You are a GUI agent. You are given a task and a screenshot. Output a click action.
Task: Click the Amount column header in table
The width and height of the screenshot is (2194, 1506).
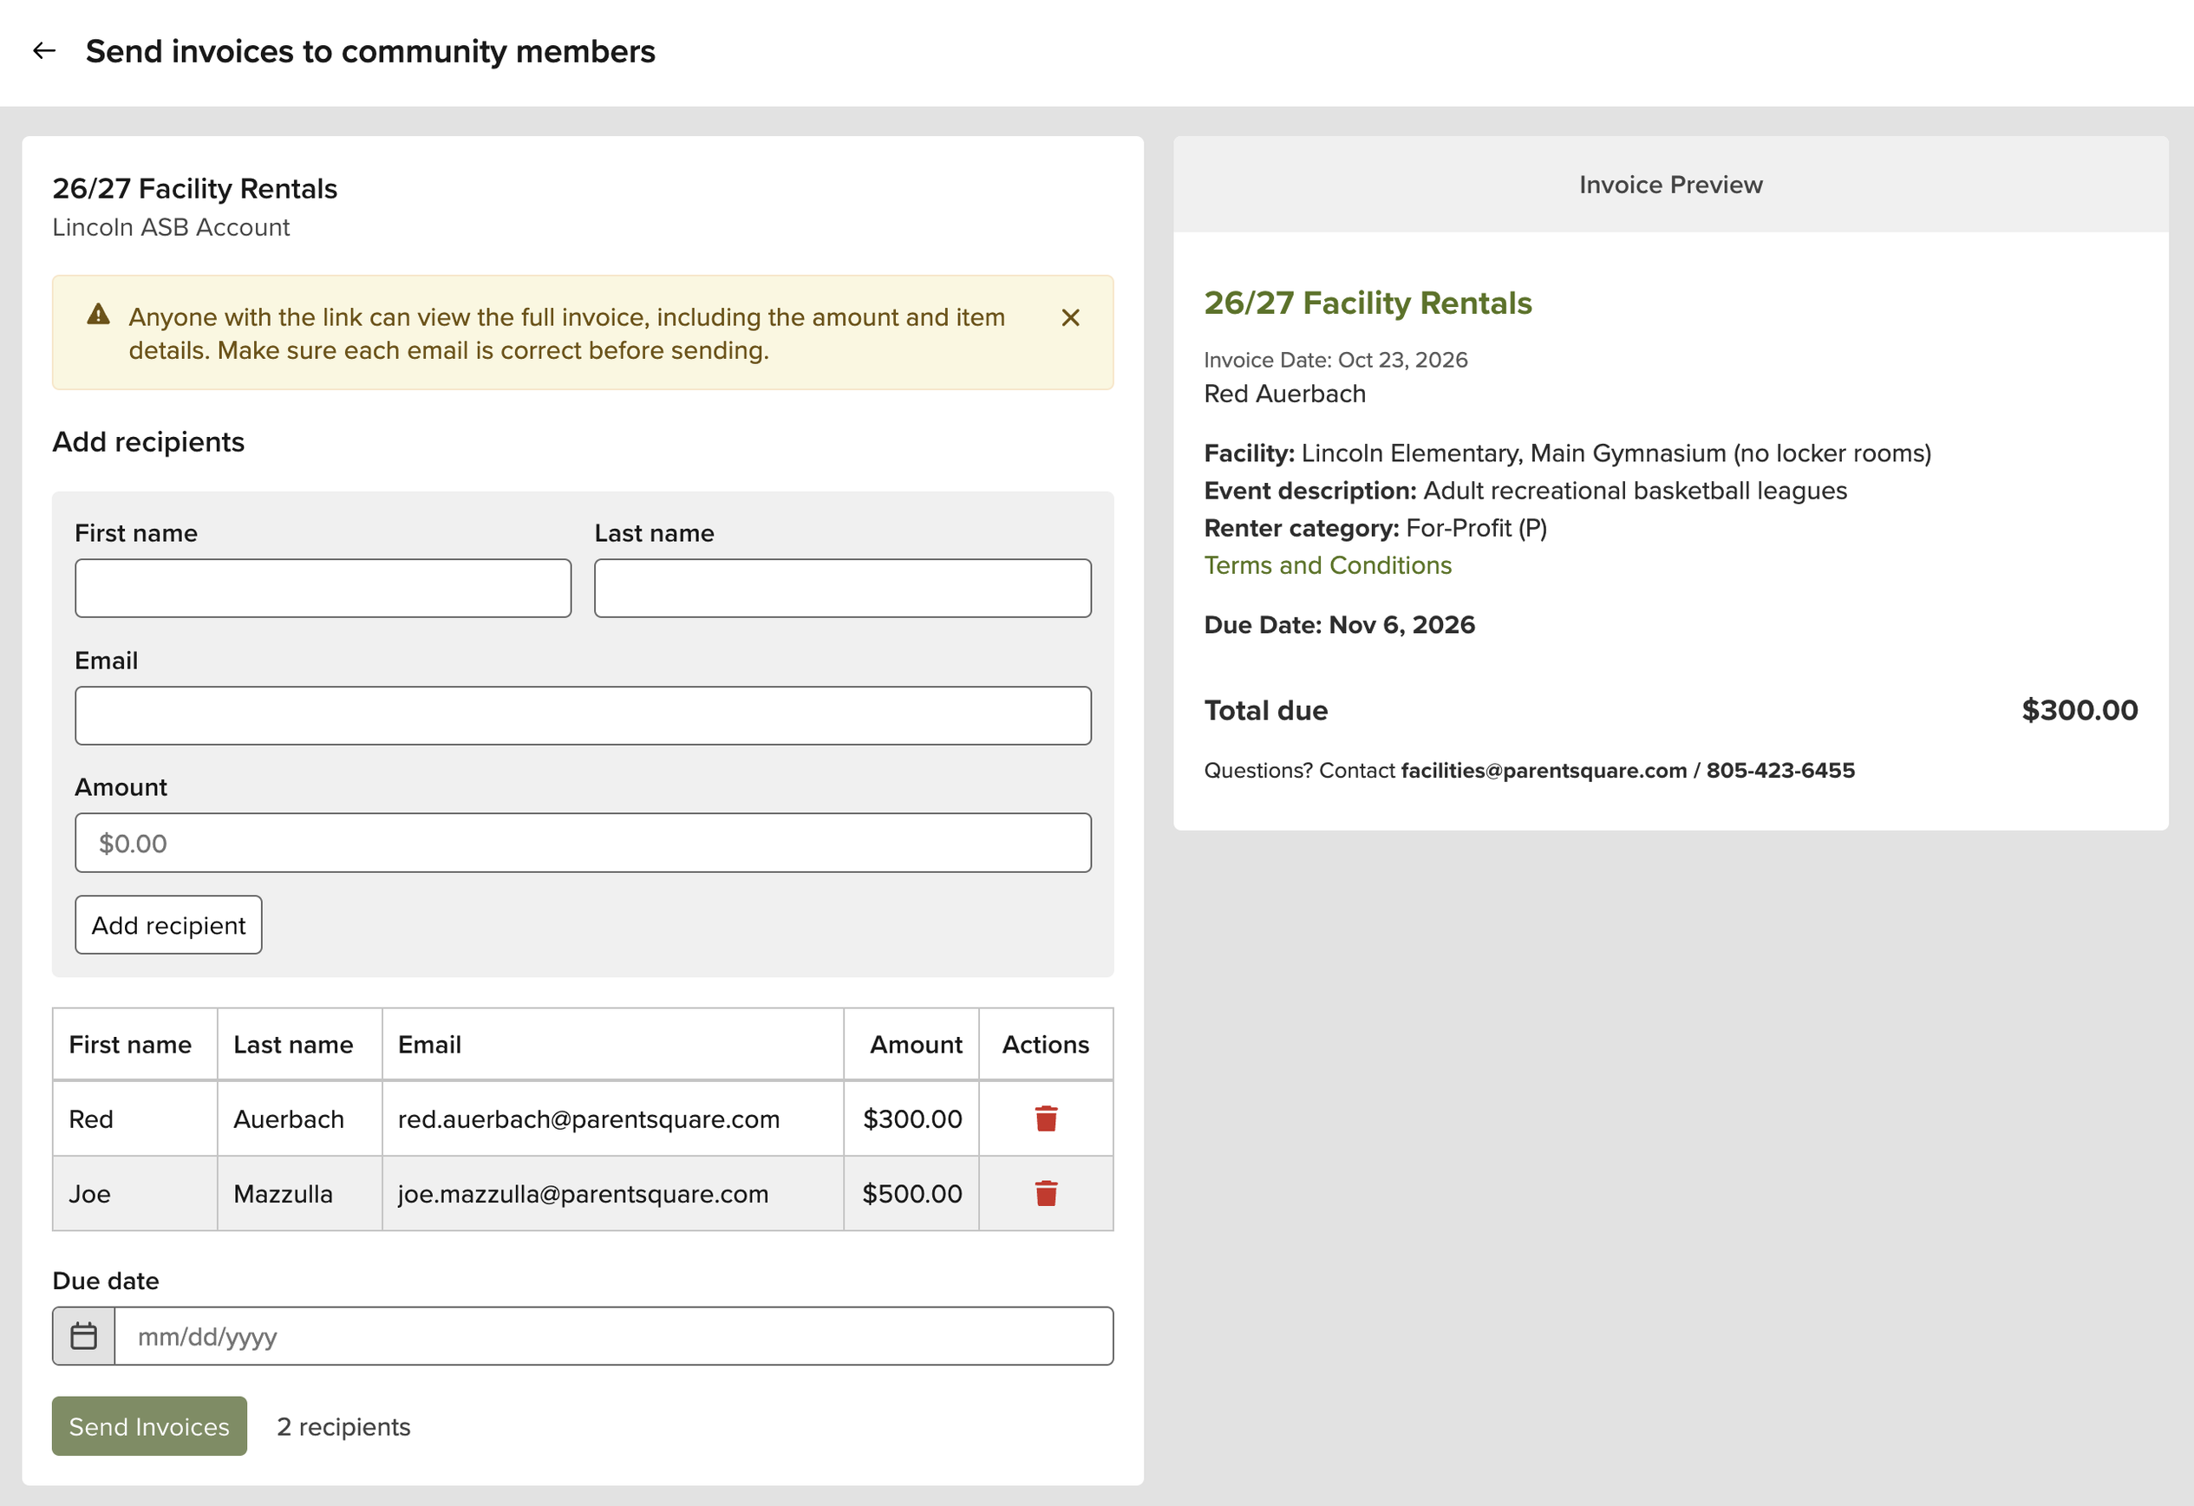pyautogui.click(x=911, y=1045)
